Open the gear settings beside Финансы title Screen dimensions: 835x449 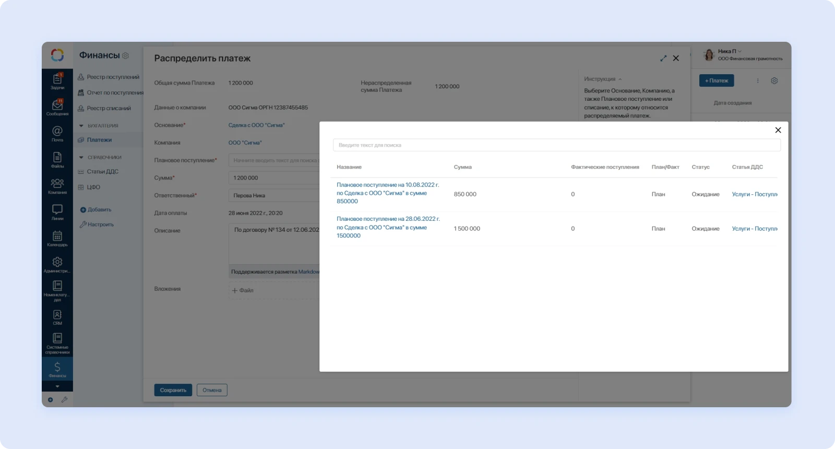click(125, 56)
